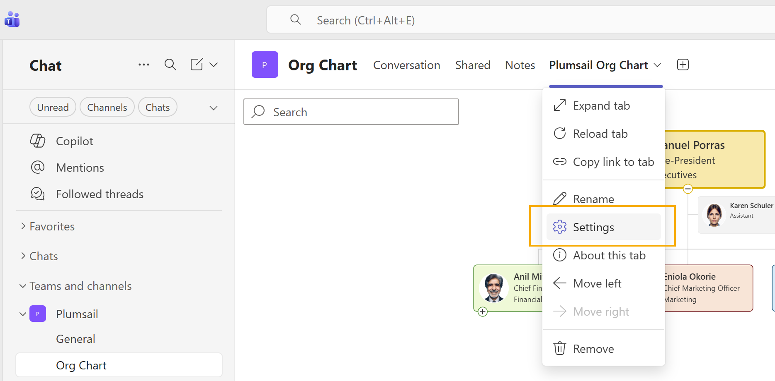The width and height of the screenshot is (775, 381).
Task: Click the Mentions icon
Action: tap(37, 167)
